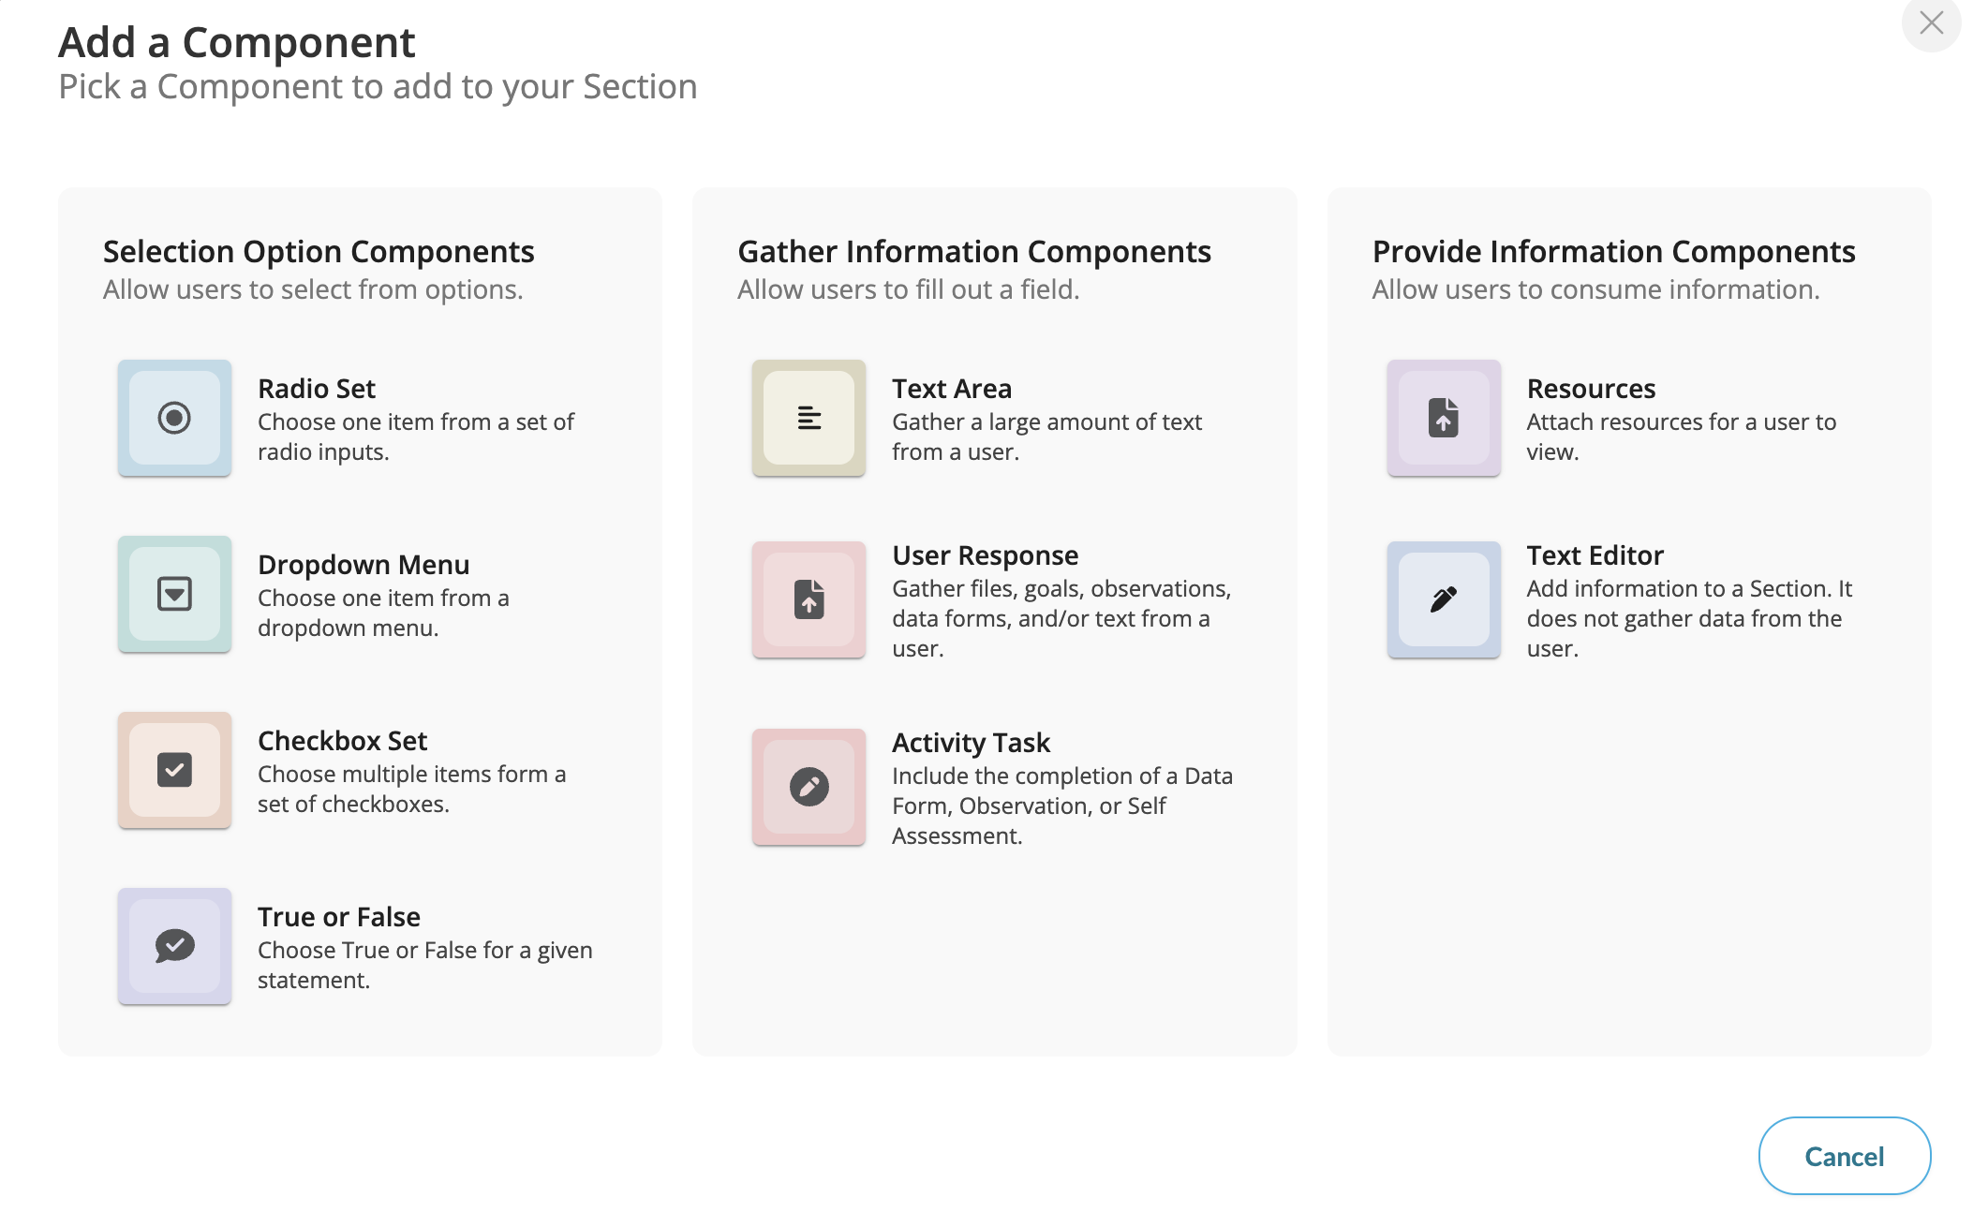
Task: Click the 'Activity Task' heading text
Action: click(971, 742)
